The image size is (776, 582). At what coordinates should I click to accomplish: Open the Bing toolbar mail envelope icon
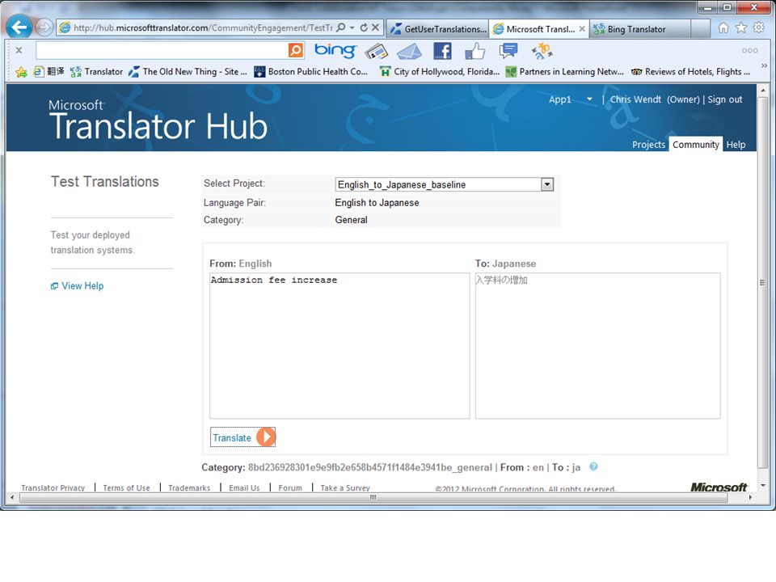[409, 50]
